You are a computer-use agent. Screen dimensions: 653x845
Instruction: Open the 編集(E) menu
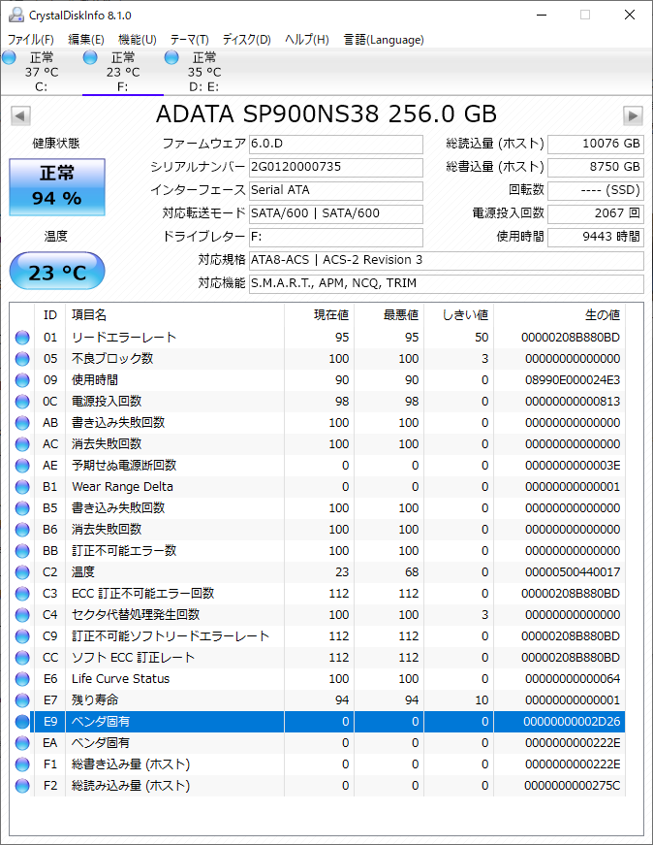click(x=86, y=40)
